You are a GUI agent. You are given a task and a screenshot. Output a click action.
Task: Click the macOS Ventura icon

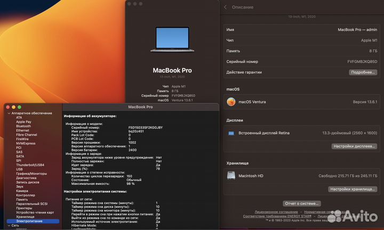pos(231,102)
